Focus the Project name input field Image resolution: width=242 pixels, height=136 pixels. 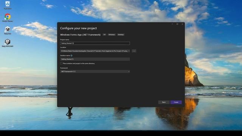[95, 43]
